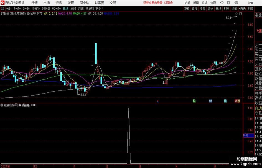The height and width of the screenshot is (168, 262).
Task: Open the 功能 menu
Action: 187,3
